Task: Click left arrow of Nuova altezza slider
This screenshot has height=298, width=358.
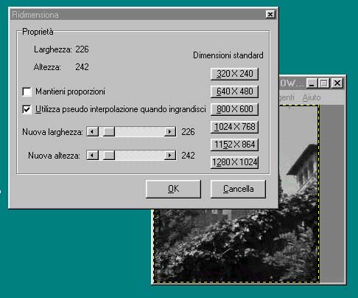Action: [x=93, y=156]
